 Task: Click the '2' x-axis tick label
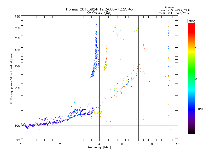[60, 144]
